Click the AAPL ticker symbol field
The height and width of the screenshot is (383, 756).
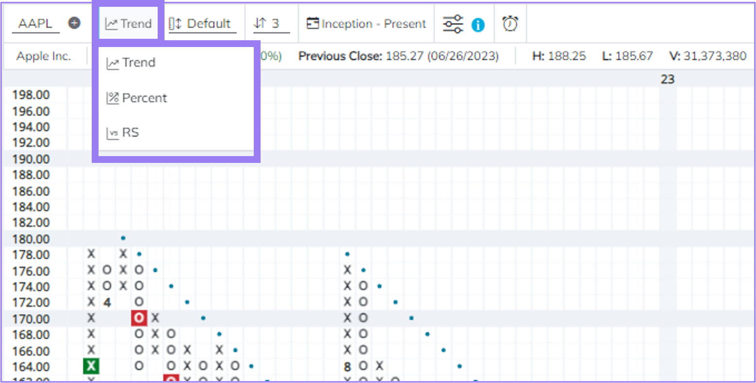(35, 23)
